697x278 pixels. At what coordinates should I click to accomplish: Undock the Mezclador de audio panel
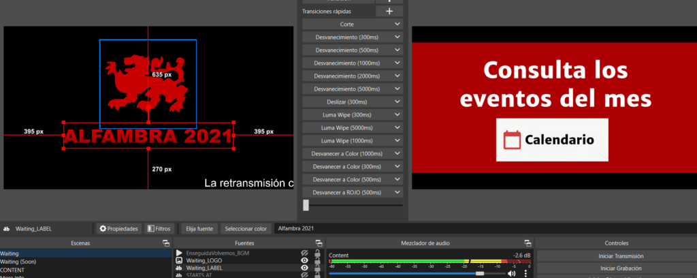pos(527,243)
